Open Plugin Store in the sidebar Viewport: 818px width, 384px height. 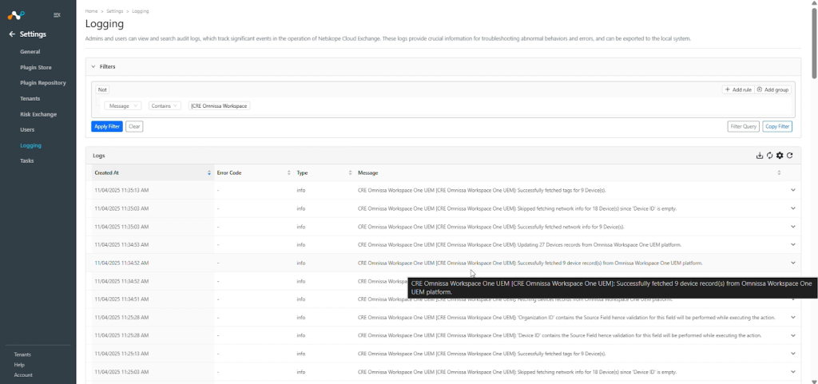point(35,67)
